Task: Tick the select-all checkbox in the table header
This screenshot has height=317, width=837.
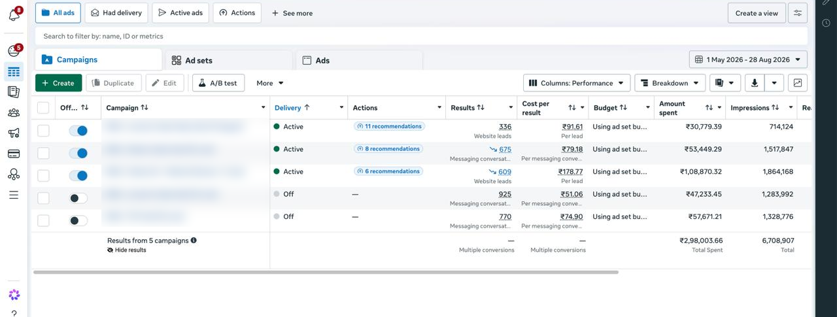Action: pos(43,108)
